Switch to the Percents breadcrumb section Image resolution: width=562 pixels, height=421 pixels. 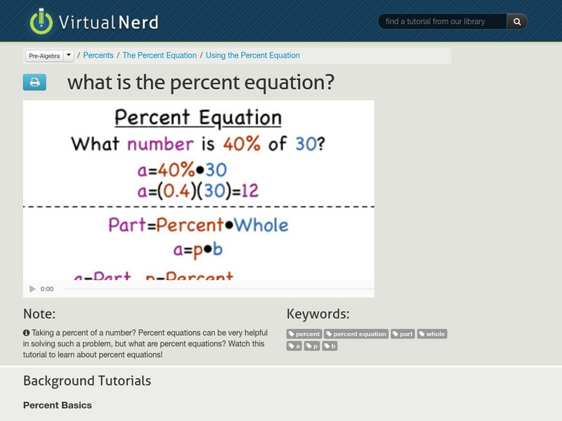click(98, 55)
